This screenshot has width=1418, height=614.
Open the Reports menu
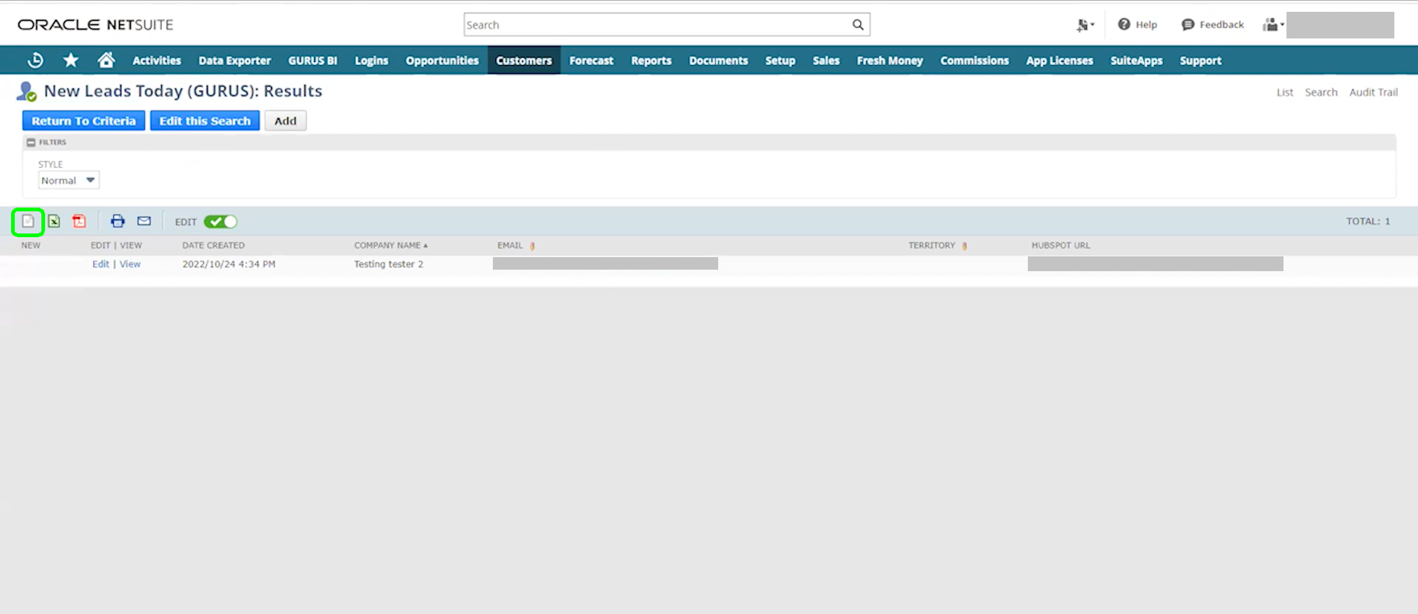coord(651,61)
